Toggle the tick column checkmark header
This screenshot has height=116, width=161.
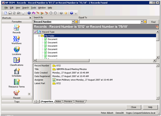(35, 32)
